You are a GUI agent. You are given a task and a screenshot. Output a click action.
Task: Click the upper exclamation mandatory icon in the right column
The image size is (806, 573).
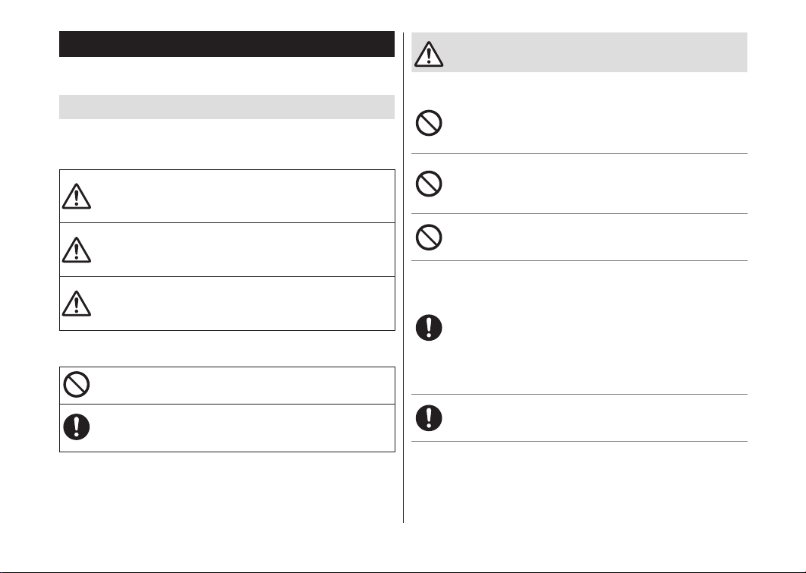429,327
